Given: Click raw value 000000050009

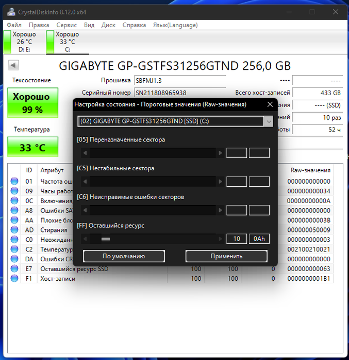Looking at the screenshot, I should coord(309,230).
